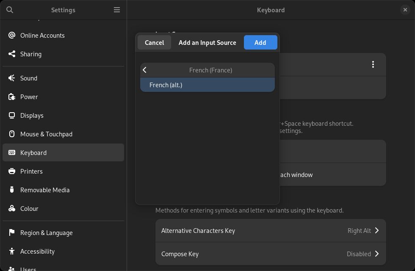Click the Online Accounts icon
This screenshot has height=271, width=415.
(12, 36)
